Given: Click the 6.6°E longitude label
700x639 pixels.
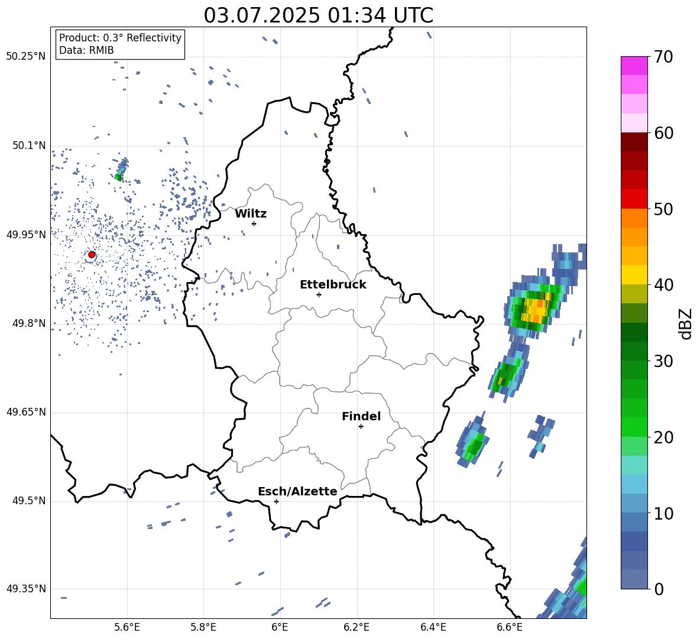Looking at the screenshot, I should point(510,627).
